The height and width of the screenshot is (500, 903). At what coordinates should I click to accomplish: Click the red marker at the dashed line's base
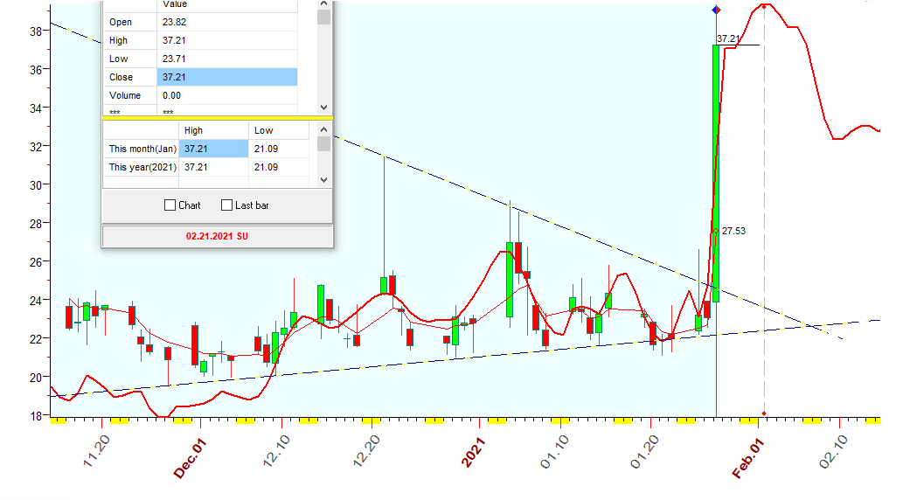coord(764,413)
